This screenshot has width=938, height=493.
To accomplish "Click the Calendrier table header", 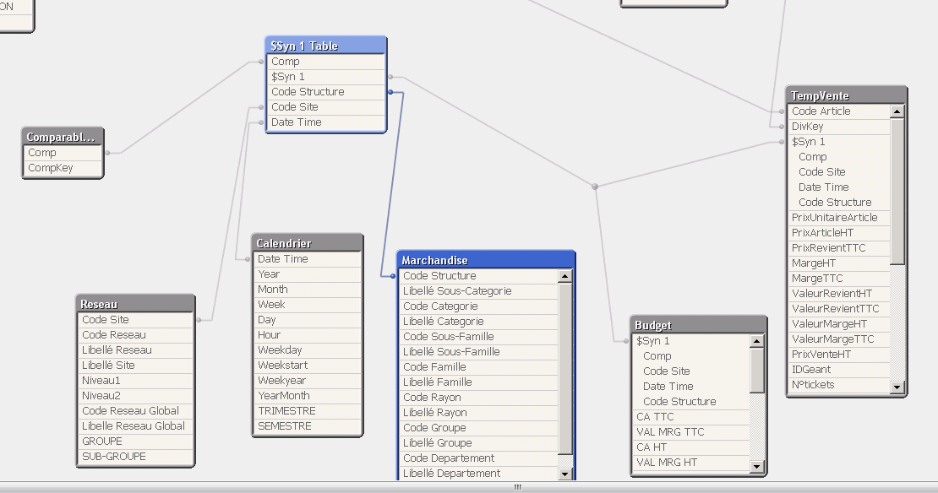I will (308, 243).
